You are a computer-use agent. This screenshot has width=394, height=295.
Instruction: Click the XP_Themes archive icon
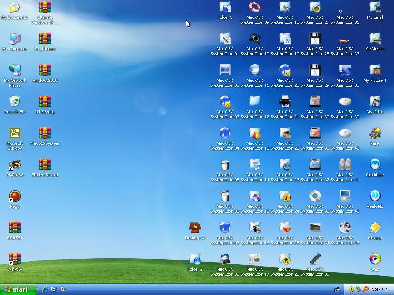(45, 39)
